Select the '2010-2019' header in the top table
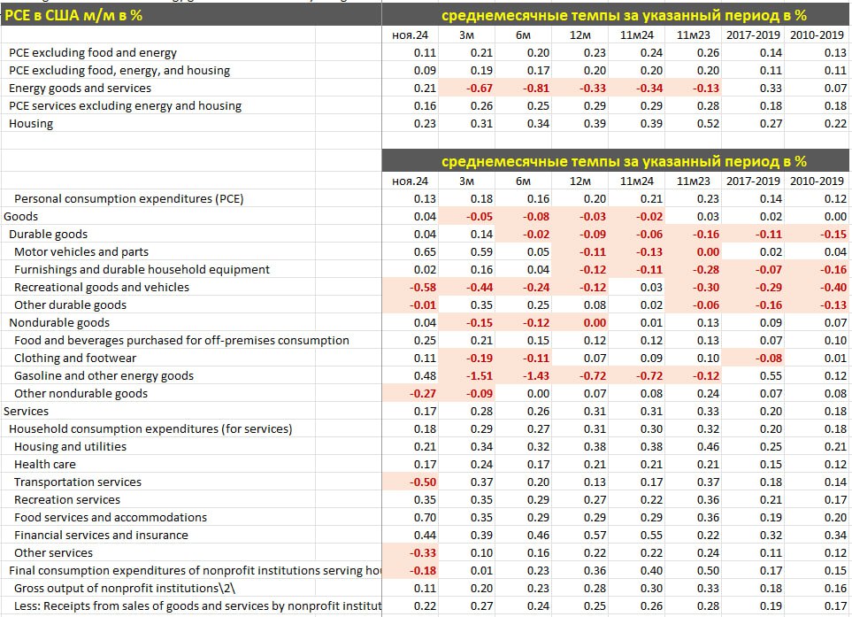This screenshot has height=617, width=852. [x=817, y=35]
